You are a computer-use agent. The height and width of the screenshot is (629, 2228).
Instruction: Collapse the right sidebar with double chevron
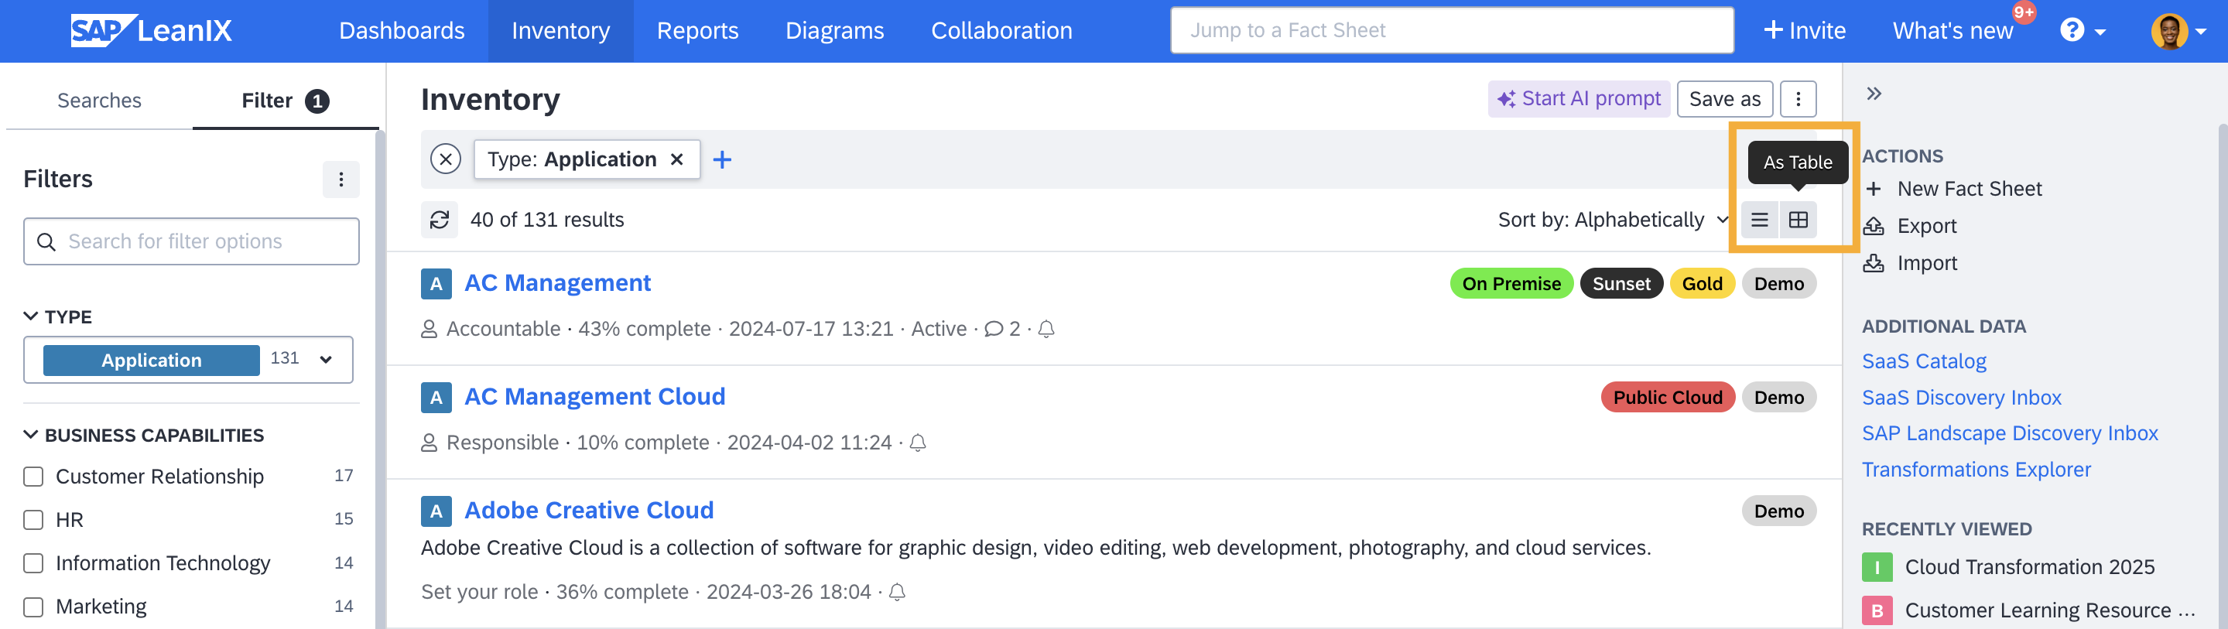pyautogui.click(x=1874, y=94)
